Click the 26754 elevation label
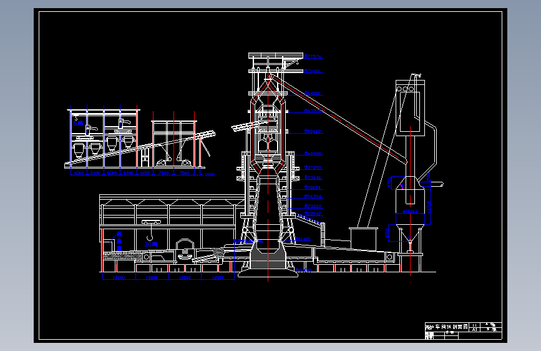This screenshot has width=541, height=351. 313,197
